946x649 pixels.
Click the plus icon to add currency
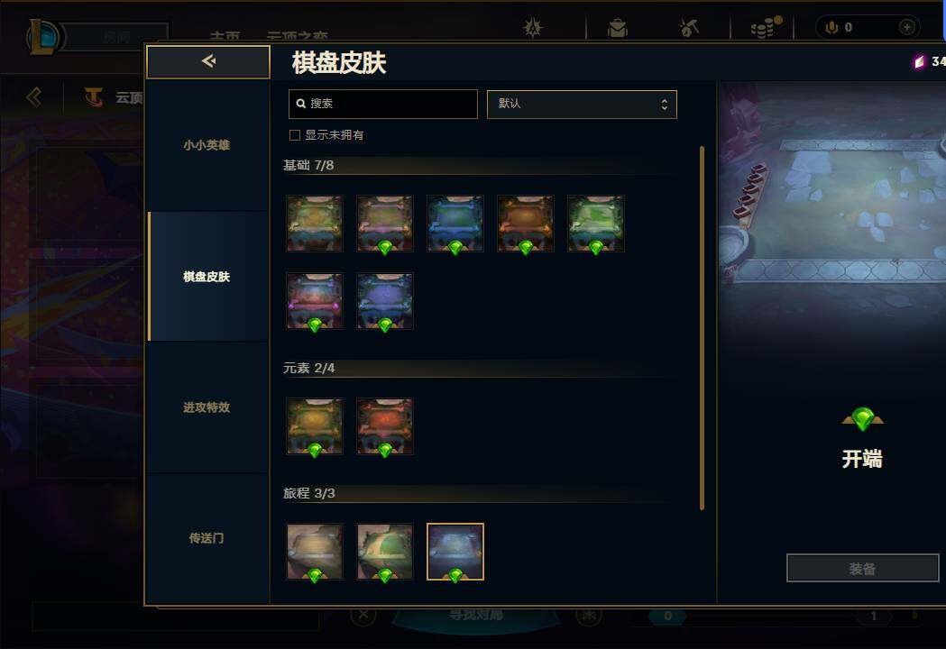pyautogui.click(x=907, y=27)
